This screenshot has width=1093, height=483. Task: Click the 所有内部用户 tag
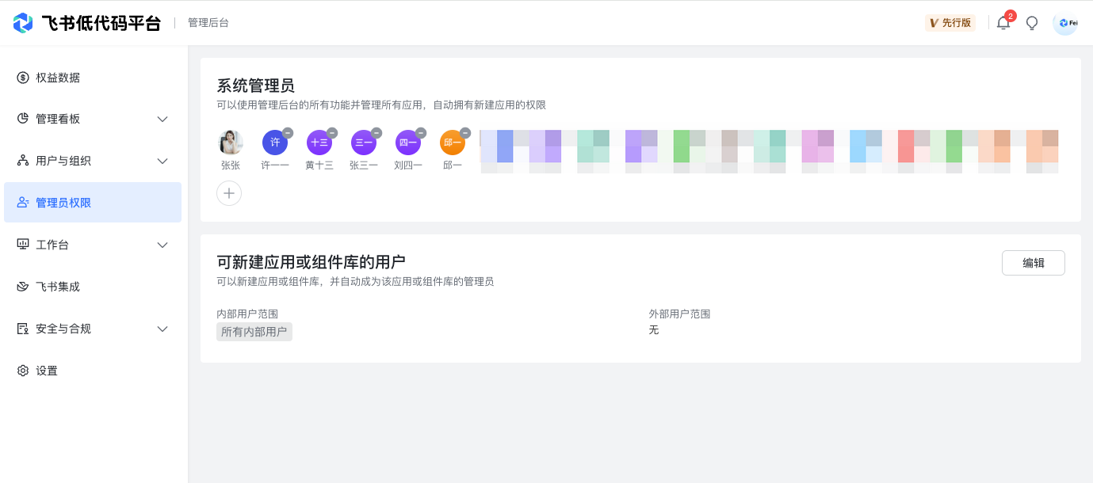coord(254,332)
